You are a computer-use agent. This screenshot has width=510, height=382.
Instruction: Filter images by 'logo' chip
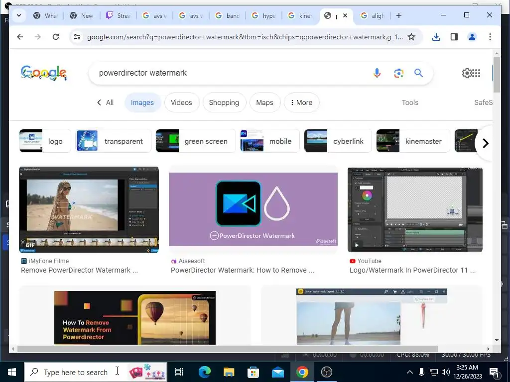[x=45, y=141]
